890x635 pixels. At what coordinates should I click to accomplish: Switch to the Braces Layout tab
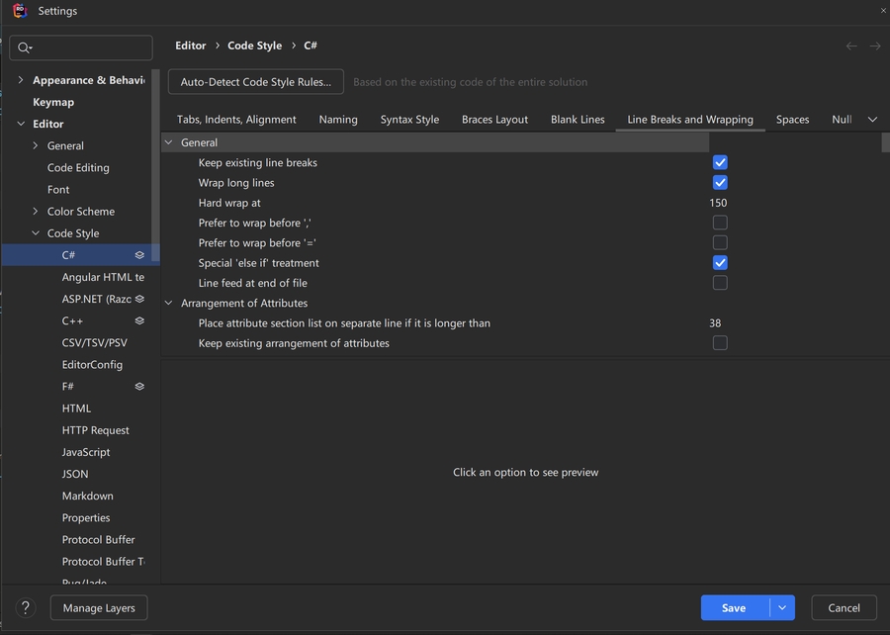click(x=494, y=120)
